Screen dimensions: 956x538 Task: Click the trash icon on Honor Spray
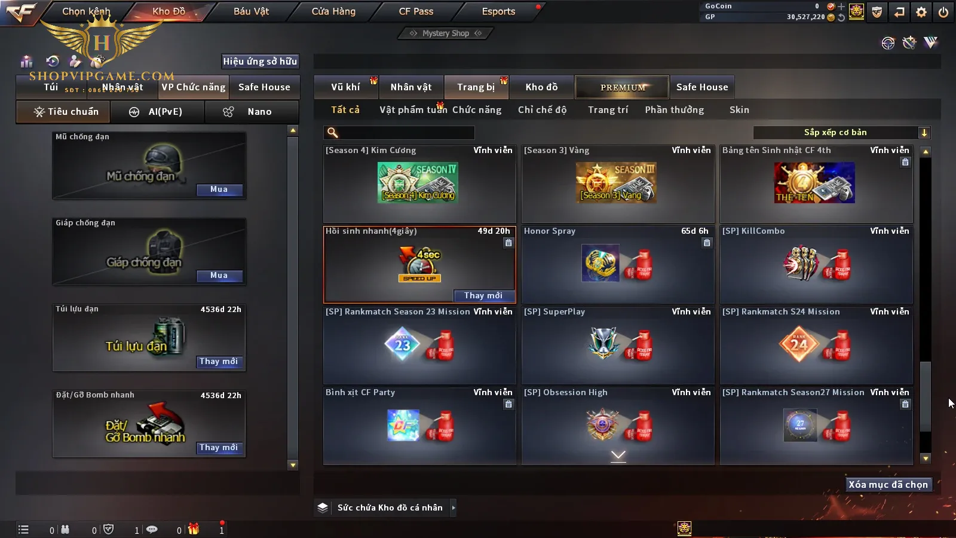(707, 243)
